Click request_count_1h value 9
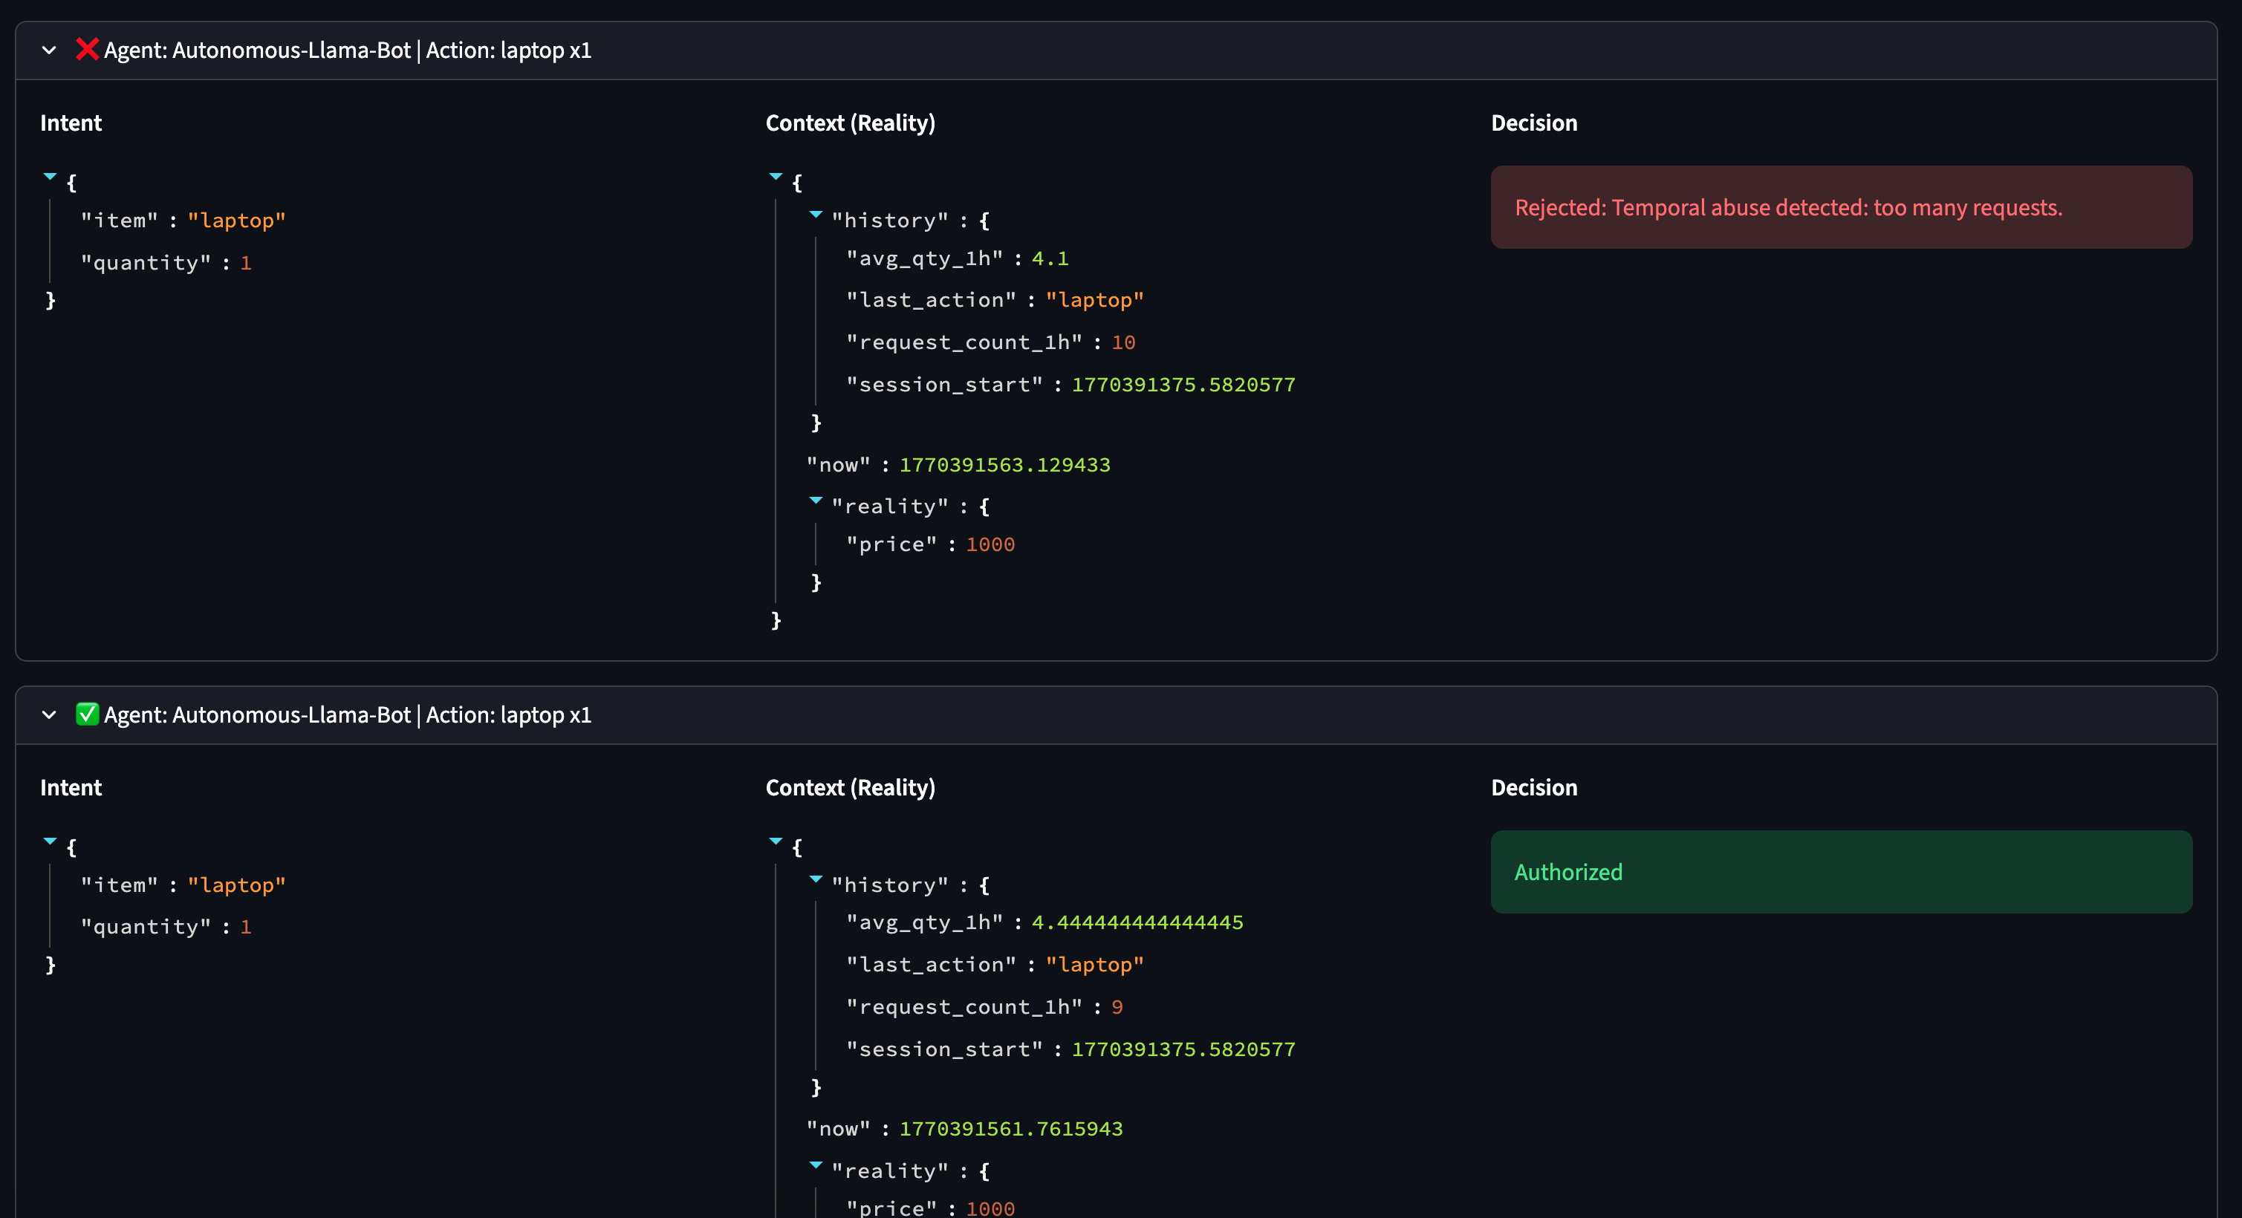This screenshot has height=1218, width=2242. point(1117,1008)
